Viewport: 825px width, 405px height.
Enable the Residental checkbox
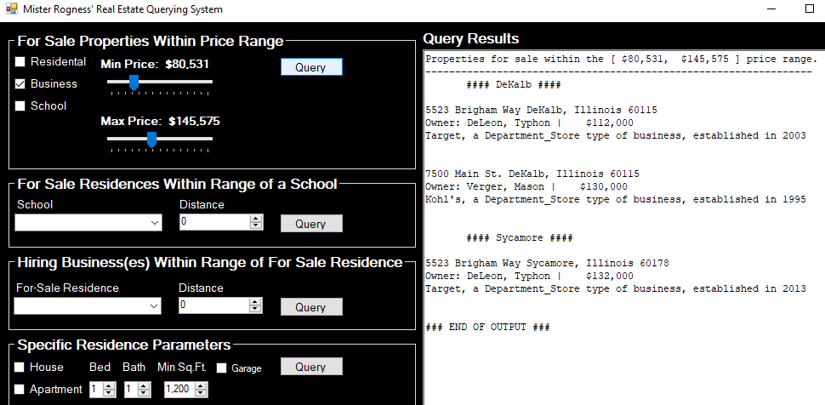click(20, 62)
